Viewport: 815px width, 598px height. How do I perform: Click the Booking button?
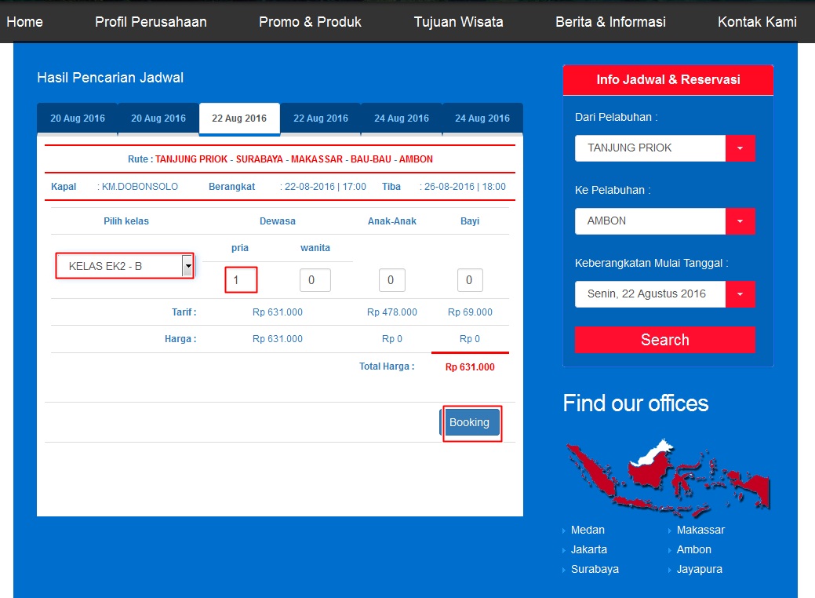[471, 422]
